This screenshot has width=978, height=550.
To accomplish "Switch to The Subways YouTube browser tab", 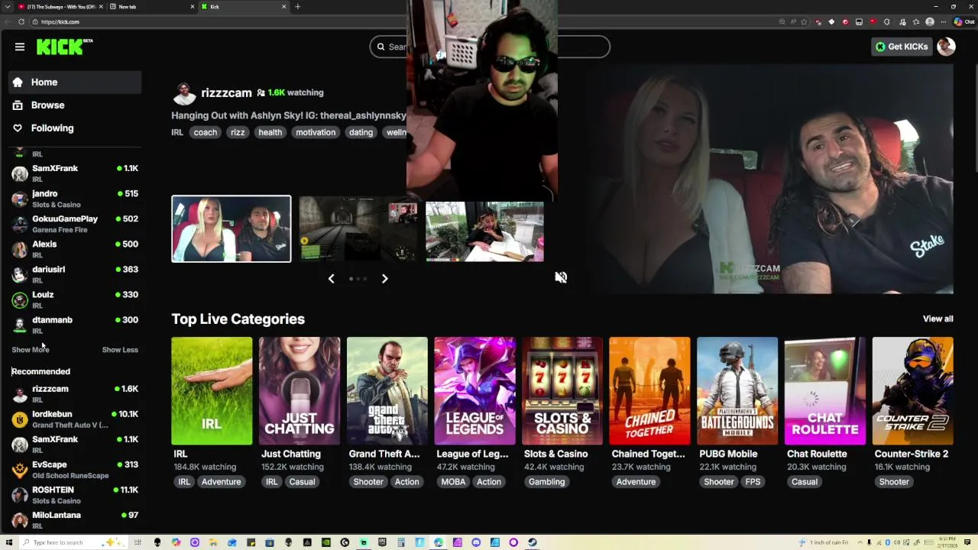I will point(60,7).
